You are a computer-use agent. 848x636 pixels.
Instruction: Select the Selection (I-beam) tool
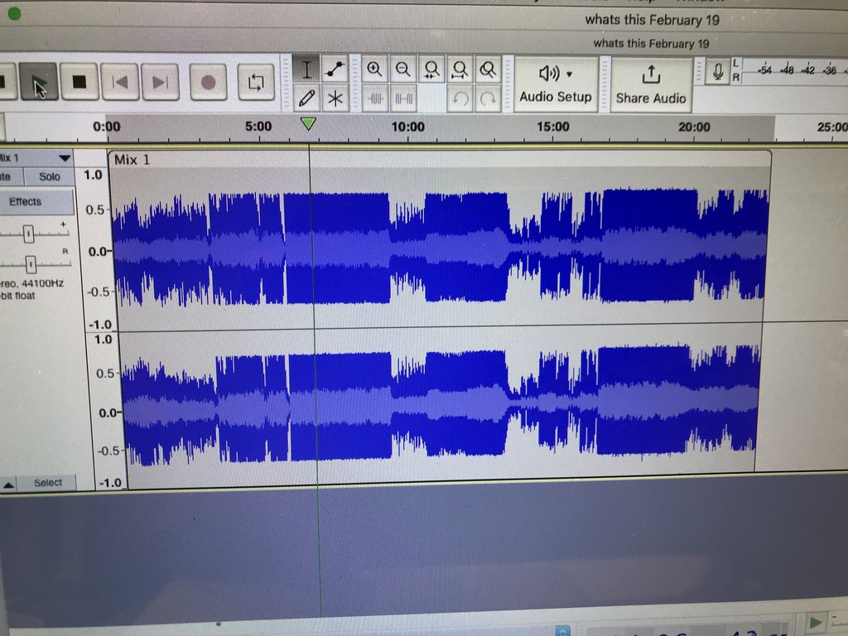pos(307,70)
